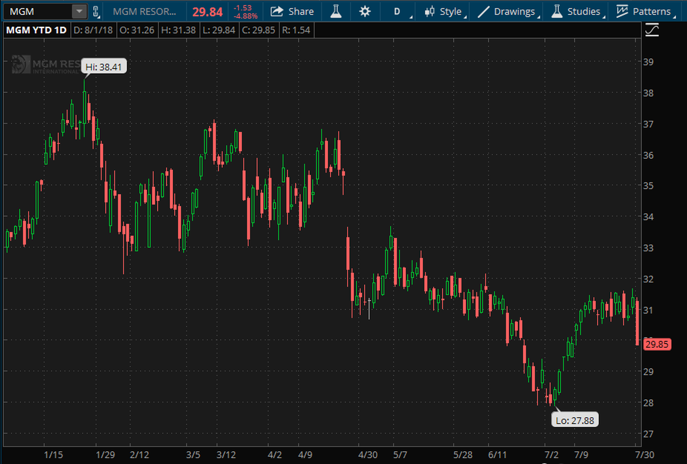Image resolution: width=687 pixels, height=464 pixels.
Task: Click the C: 29.85 close value
Action: pyautogui.click(x=259, y=30)
